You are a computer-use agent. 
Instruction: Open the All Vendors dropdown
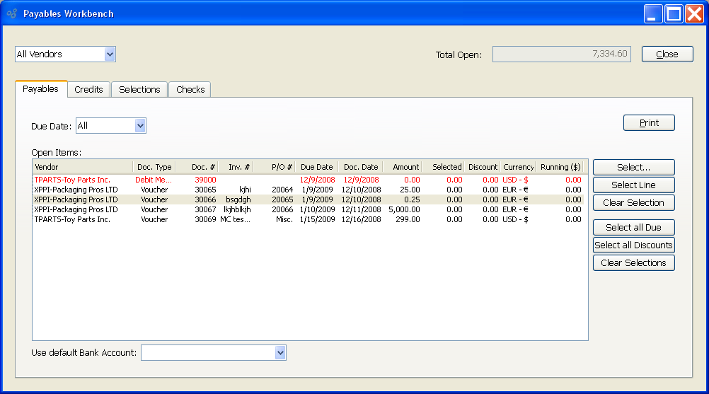tap(109, 54)
